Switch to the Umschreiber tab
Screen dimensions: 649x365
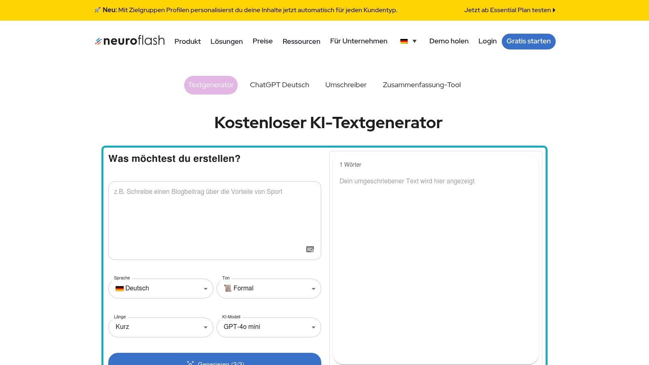click(346, 85)
